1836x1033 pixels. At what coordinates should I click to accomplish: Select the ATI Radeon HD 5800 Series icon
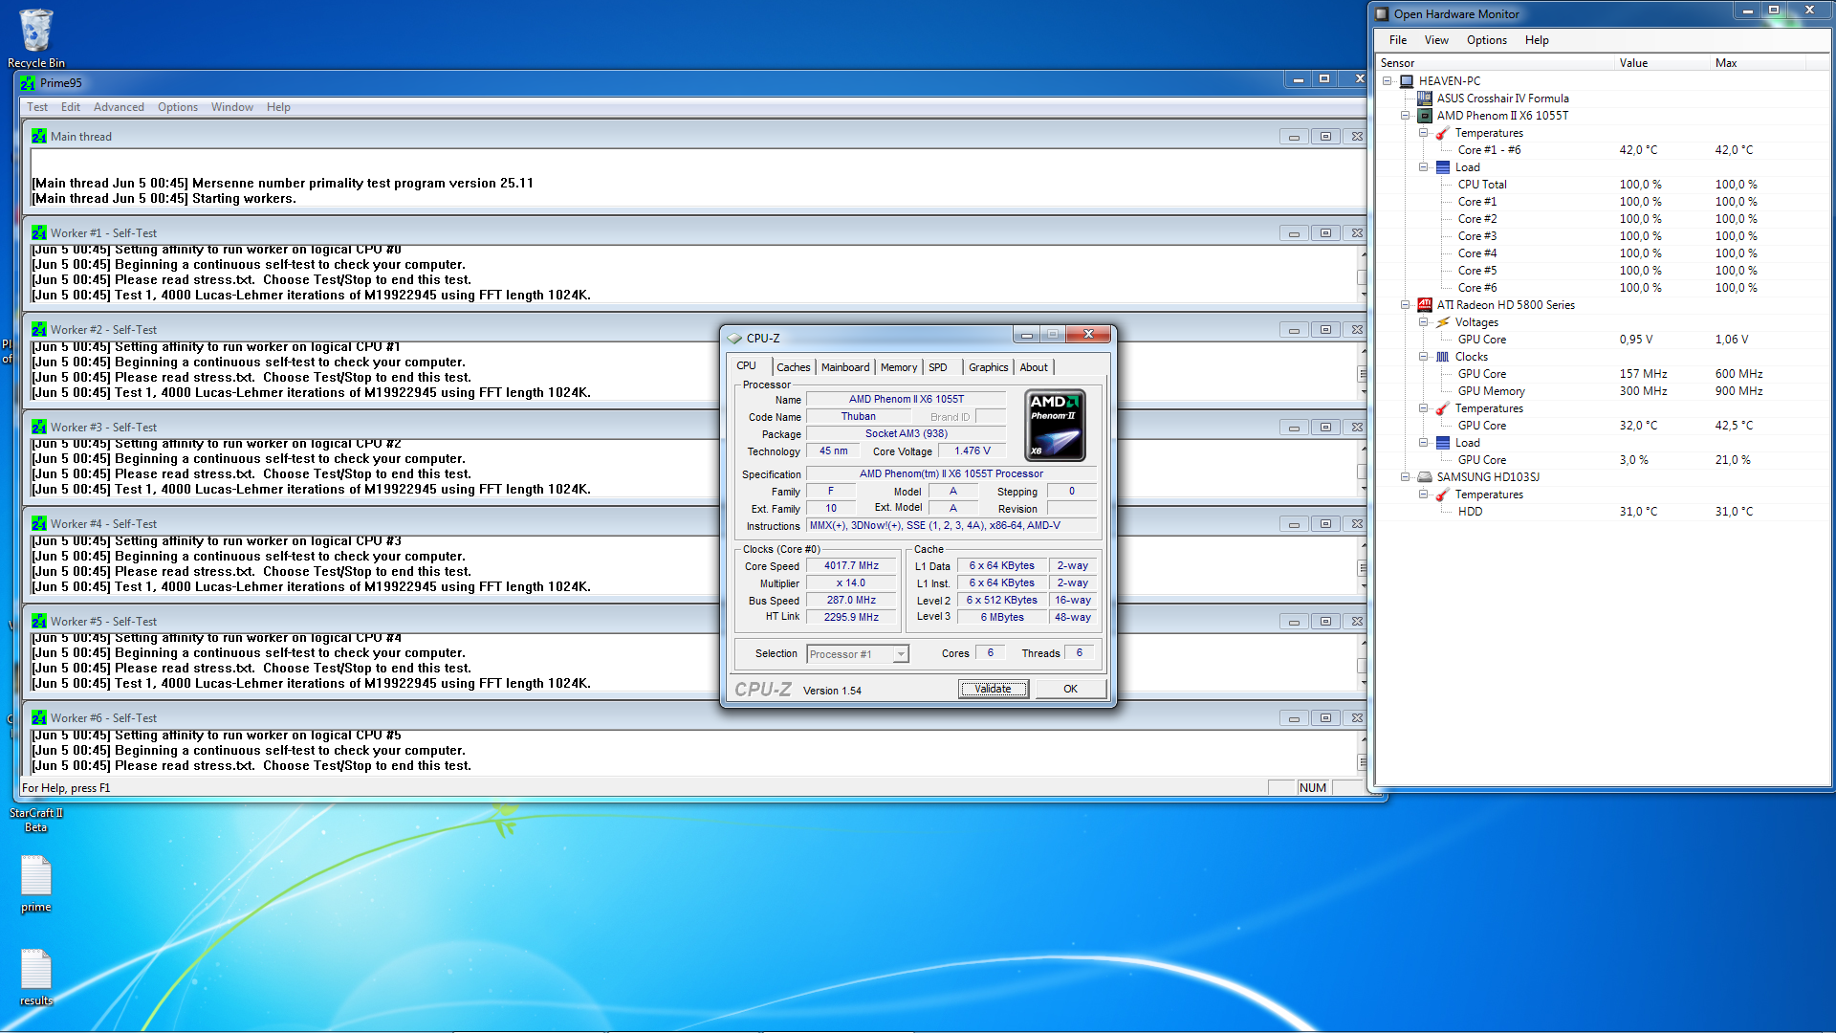coord(1425,305)
